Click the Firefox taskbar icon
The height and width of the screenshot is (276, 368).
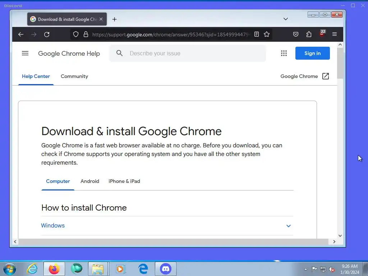[54, 269]
